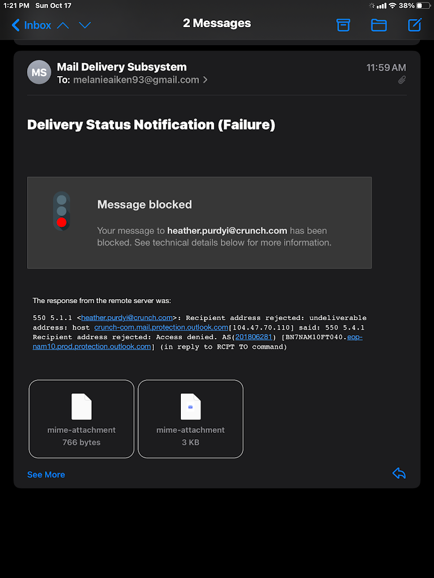Screen dimensions: 434x578
Task: Compose a new message
Action: pos(415,25)
